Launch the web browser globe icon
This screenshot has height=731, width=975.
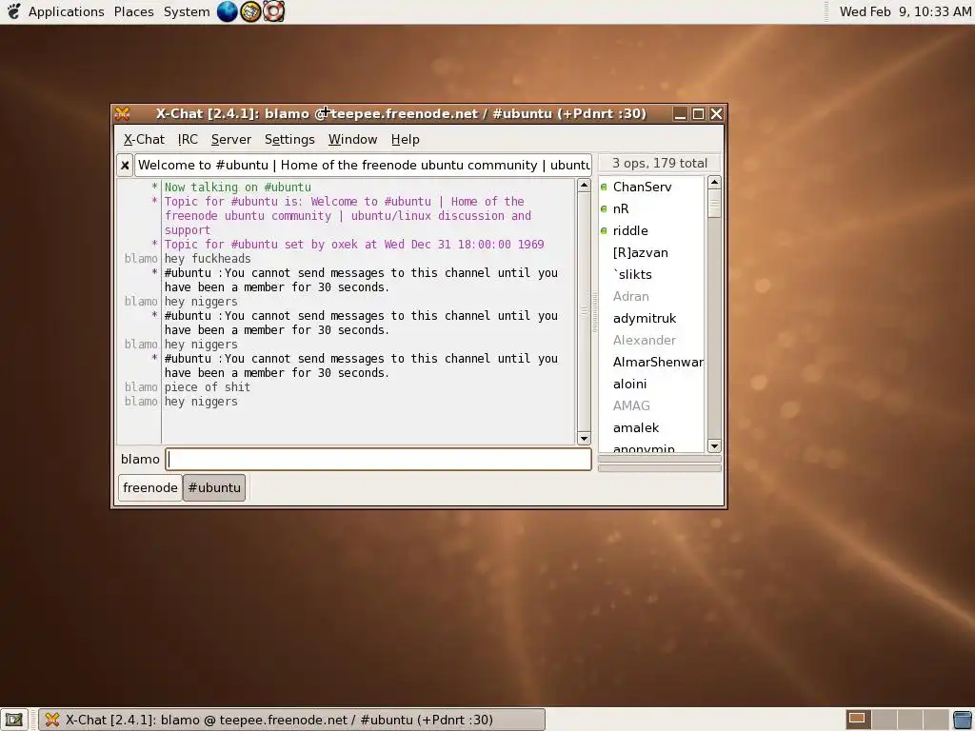coord(227,11)
